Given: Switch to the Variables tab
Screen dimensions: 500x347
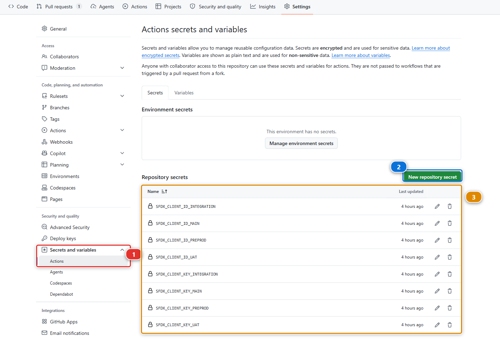Looking at the screenshot, I should [x=184, y=93].
